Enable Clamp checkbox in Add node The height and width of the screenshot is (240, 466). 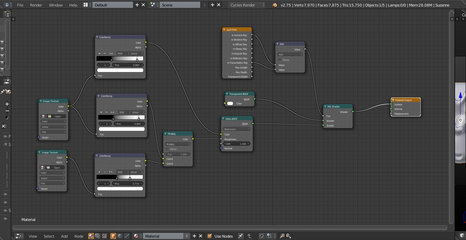pyautogui.click(x=280, y=60)
